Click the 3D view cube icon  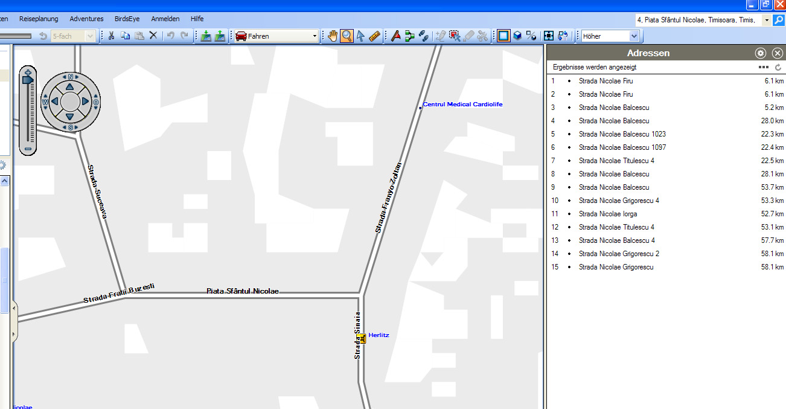click(517, 36)
